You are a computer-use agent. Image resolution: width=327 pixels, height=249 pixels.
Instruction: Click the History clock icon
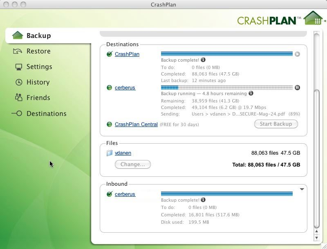click(x=19, y=82)
